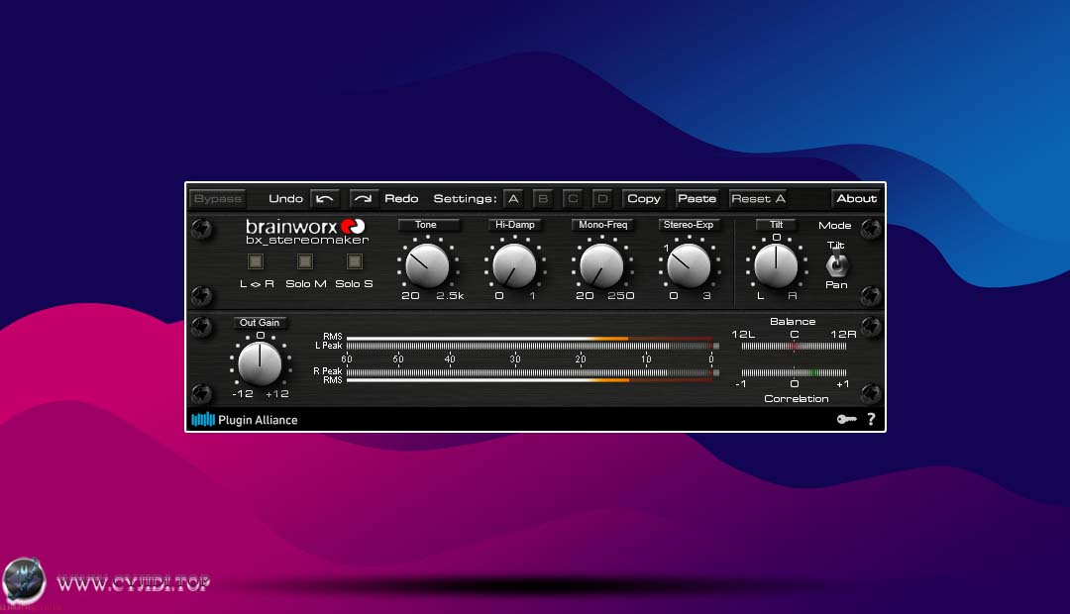Click the Paste settings button
Image resolution: width=1070 pixels, height=614 pixels.
coord(696,198)
